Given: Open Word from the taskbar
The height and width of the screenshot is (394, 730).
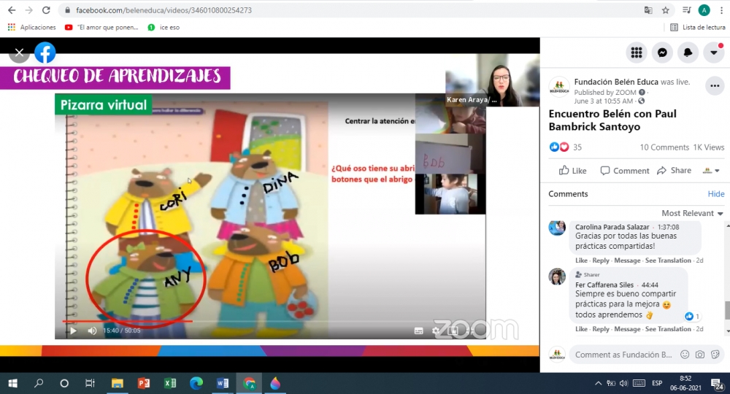Looking at the screenshot, I should pos(223,383).
